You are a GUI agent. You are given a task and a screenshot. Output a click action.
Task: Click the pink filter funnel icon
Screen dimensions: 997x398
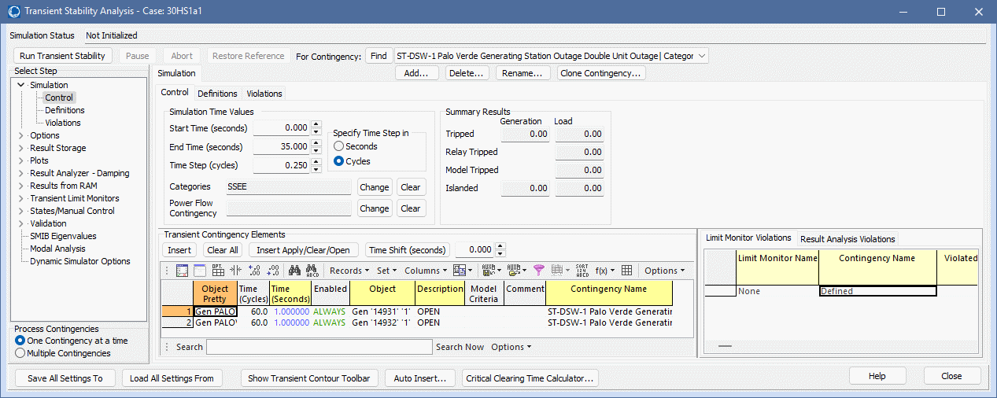[538, 271]
